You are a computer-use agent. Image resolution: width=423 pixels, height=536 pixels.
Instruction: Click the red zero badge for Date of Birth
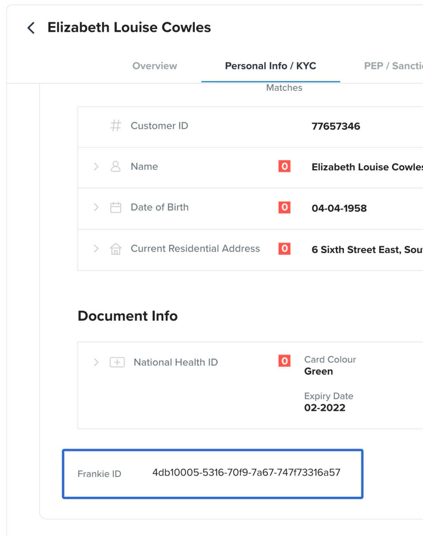click(284, 207)
